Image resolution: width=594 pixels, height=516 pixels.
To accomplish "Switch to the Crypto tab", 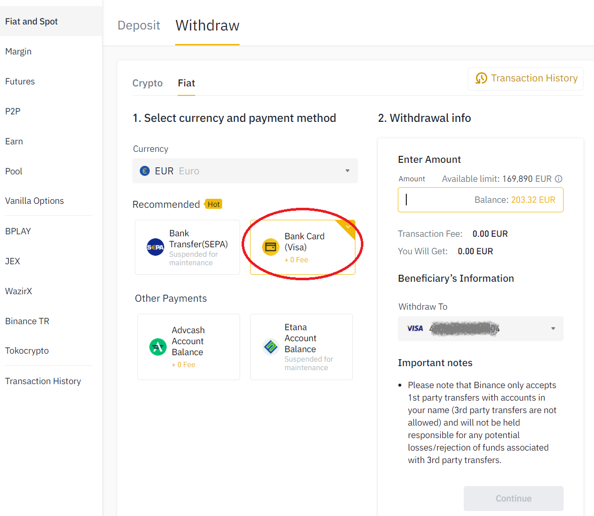I will 147,83.
